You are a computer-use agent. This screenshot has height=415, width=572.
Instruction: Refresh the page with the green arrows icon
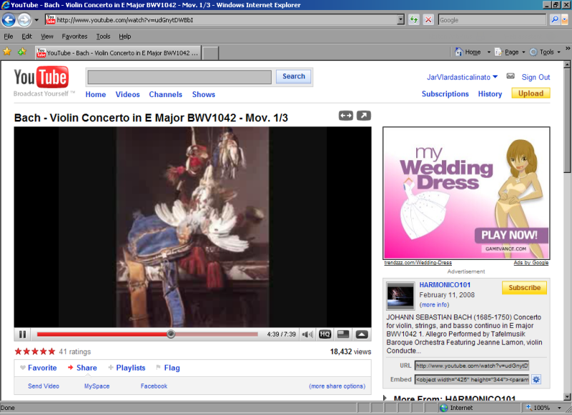pyautogui.click(x=414, y=20)
